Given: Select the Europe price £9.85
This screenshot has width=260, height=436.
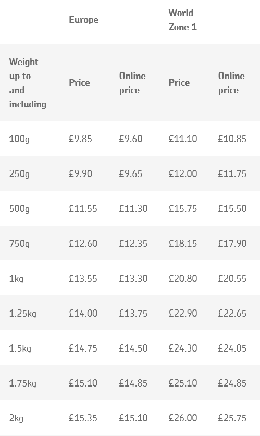Looking at the screenshot, I should coord(80,139).
